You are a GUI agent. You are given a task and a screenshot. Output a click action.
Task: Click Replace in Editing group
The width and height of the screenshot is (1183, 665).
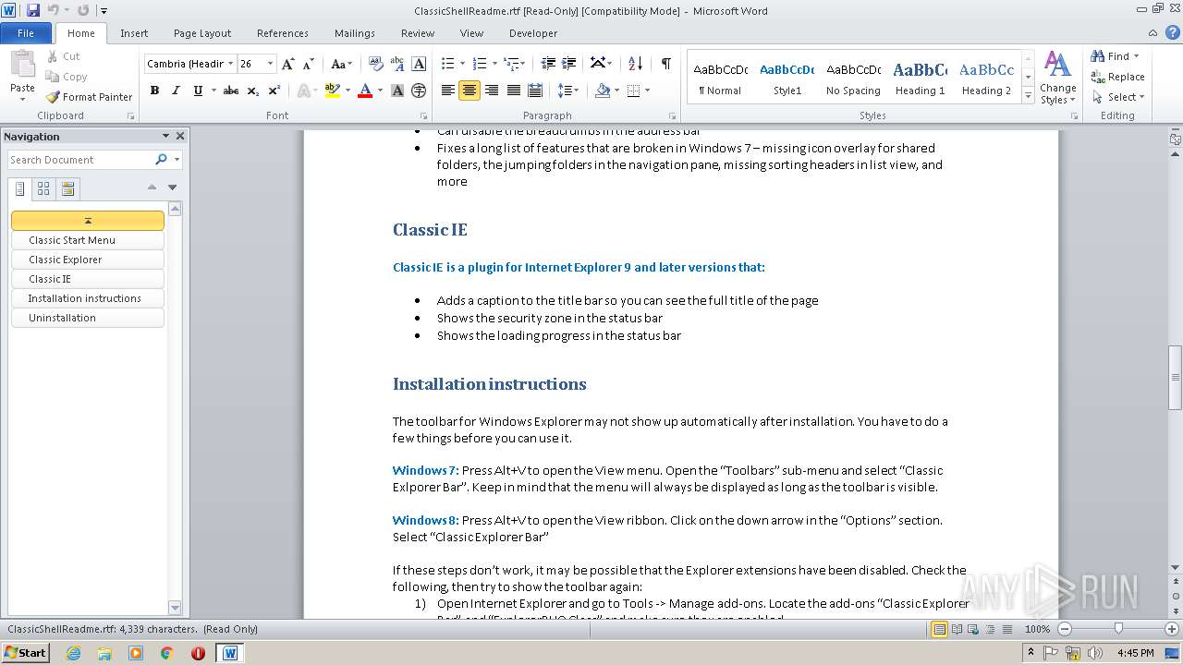coord(1118,77)
